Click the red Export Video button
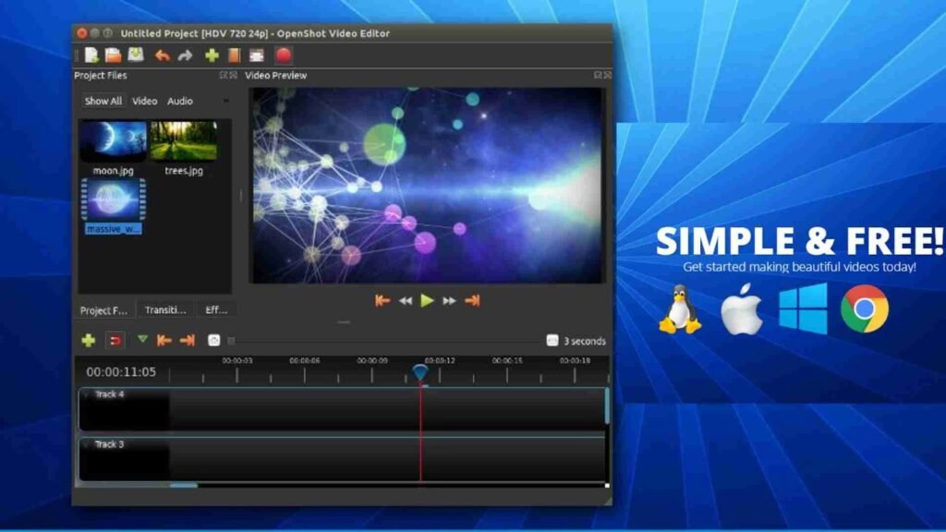Screen dimensions: 946x532 283,55
